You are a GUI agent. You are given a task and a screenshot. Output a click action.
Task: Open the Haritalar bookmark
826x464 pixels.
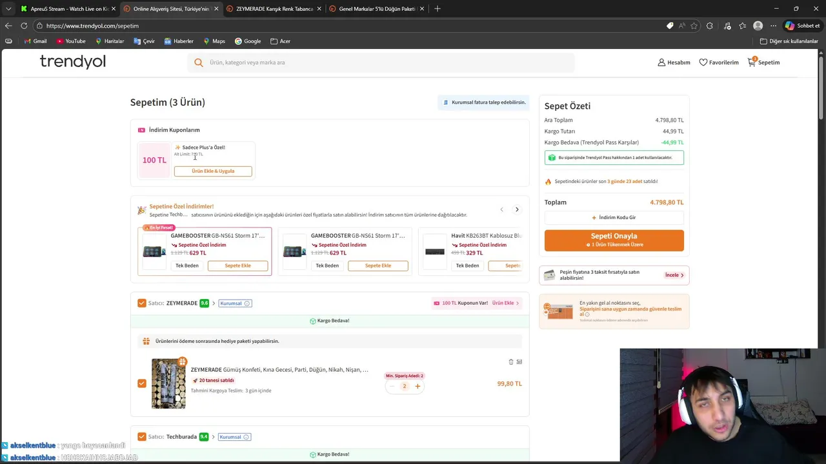(x=110, y=41)
